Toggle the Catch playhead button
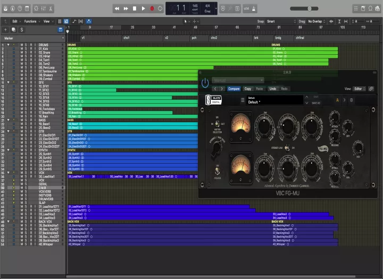This screenshot has width=383, height=279. click(x=89, y=21)
